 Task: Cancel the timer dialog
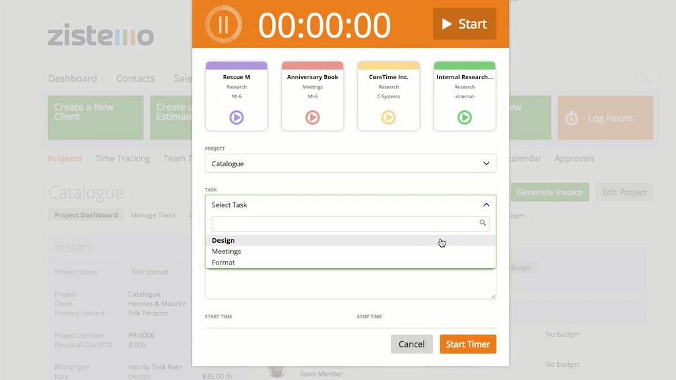pos(411,344)
